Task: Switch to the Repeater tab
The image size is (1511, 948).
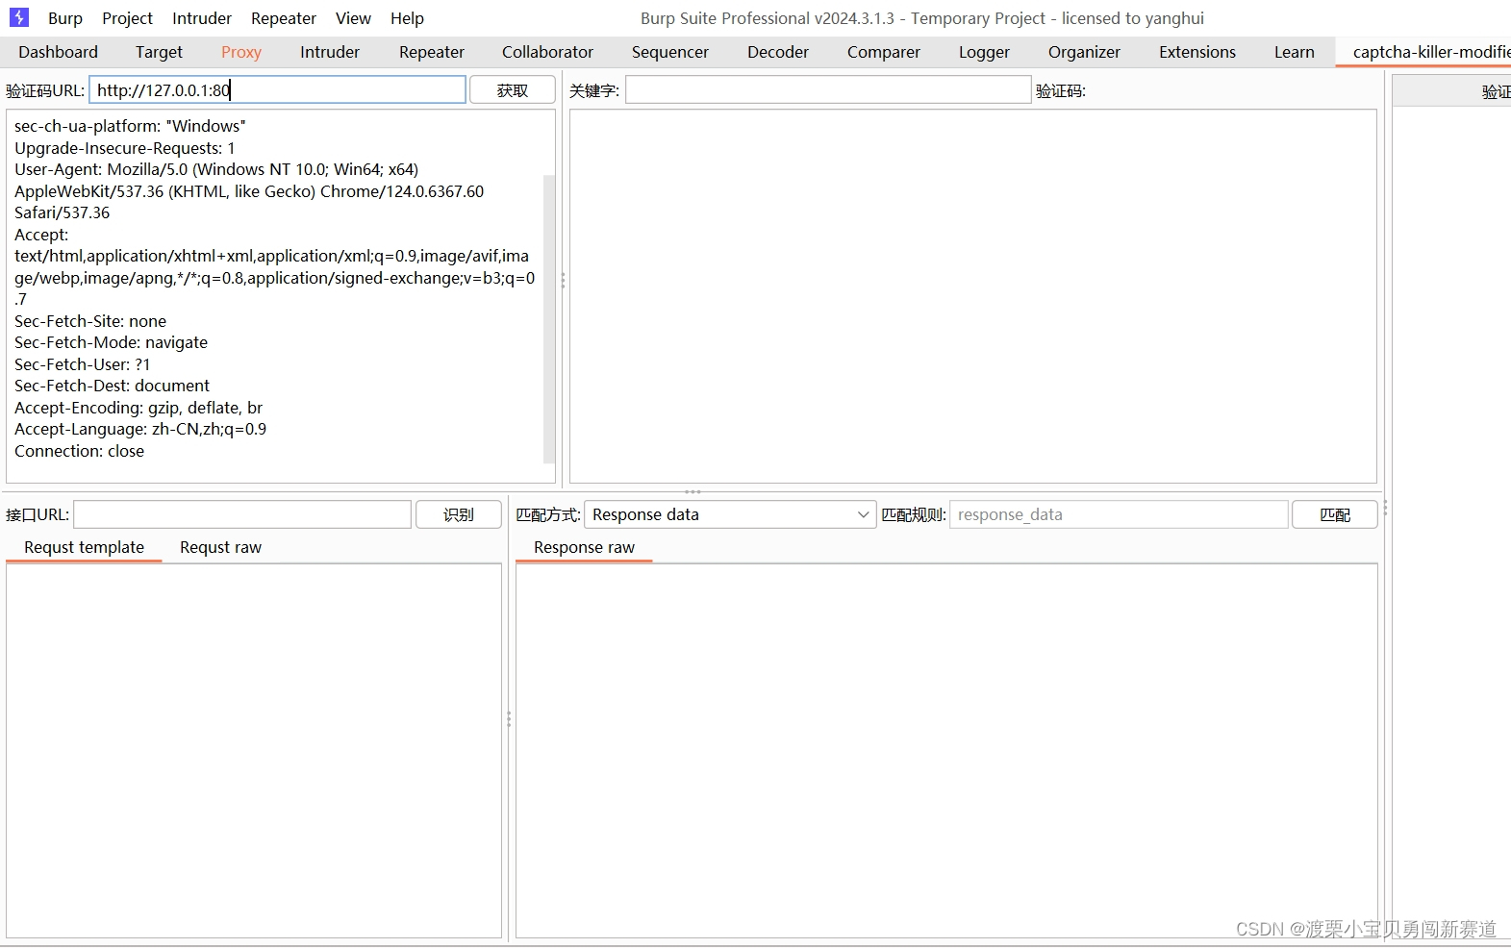Action: point(432,52)
